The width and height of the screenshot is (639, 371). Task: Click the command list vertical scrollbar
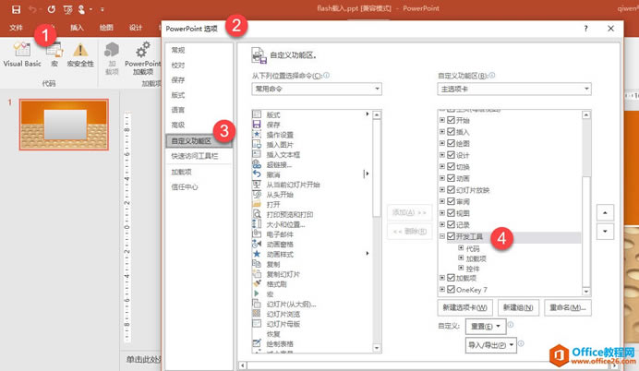pyautogui.click(x=377, y=232)
